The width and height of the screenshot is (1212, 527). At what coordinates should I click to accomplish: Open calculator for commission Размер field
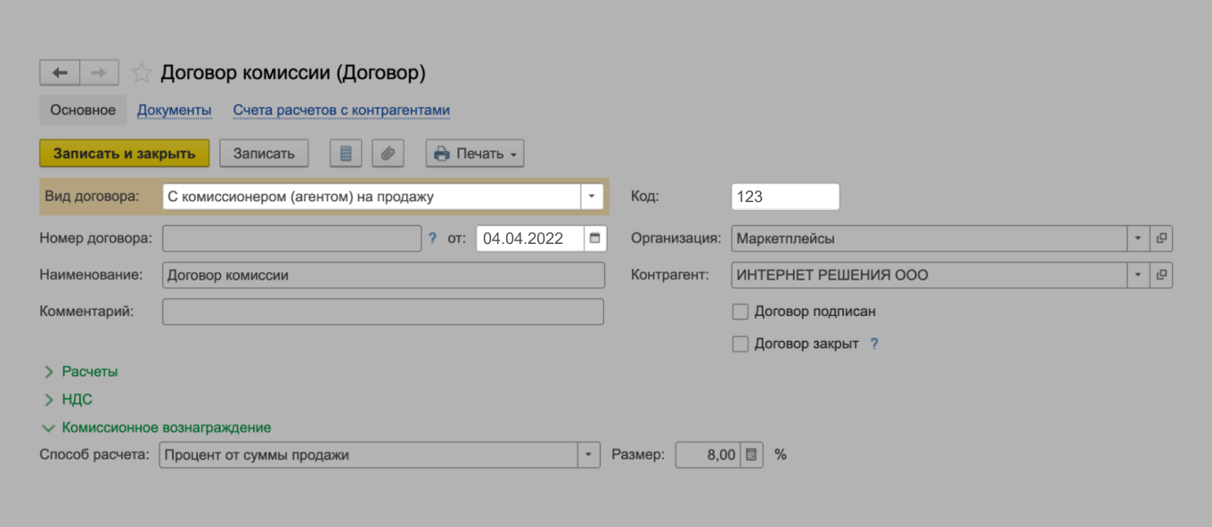click(751, 455)
